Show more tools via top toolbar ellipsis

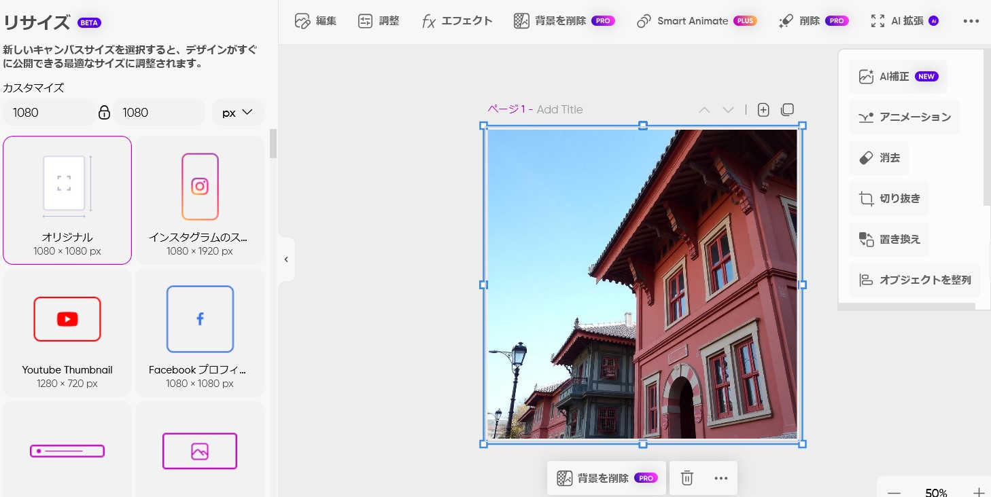[x=971, y=21]
